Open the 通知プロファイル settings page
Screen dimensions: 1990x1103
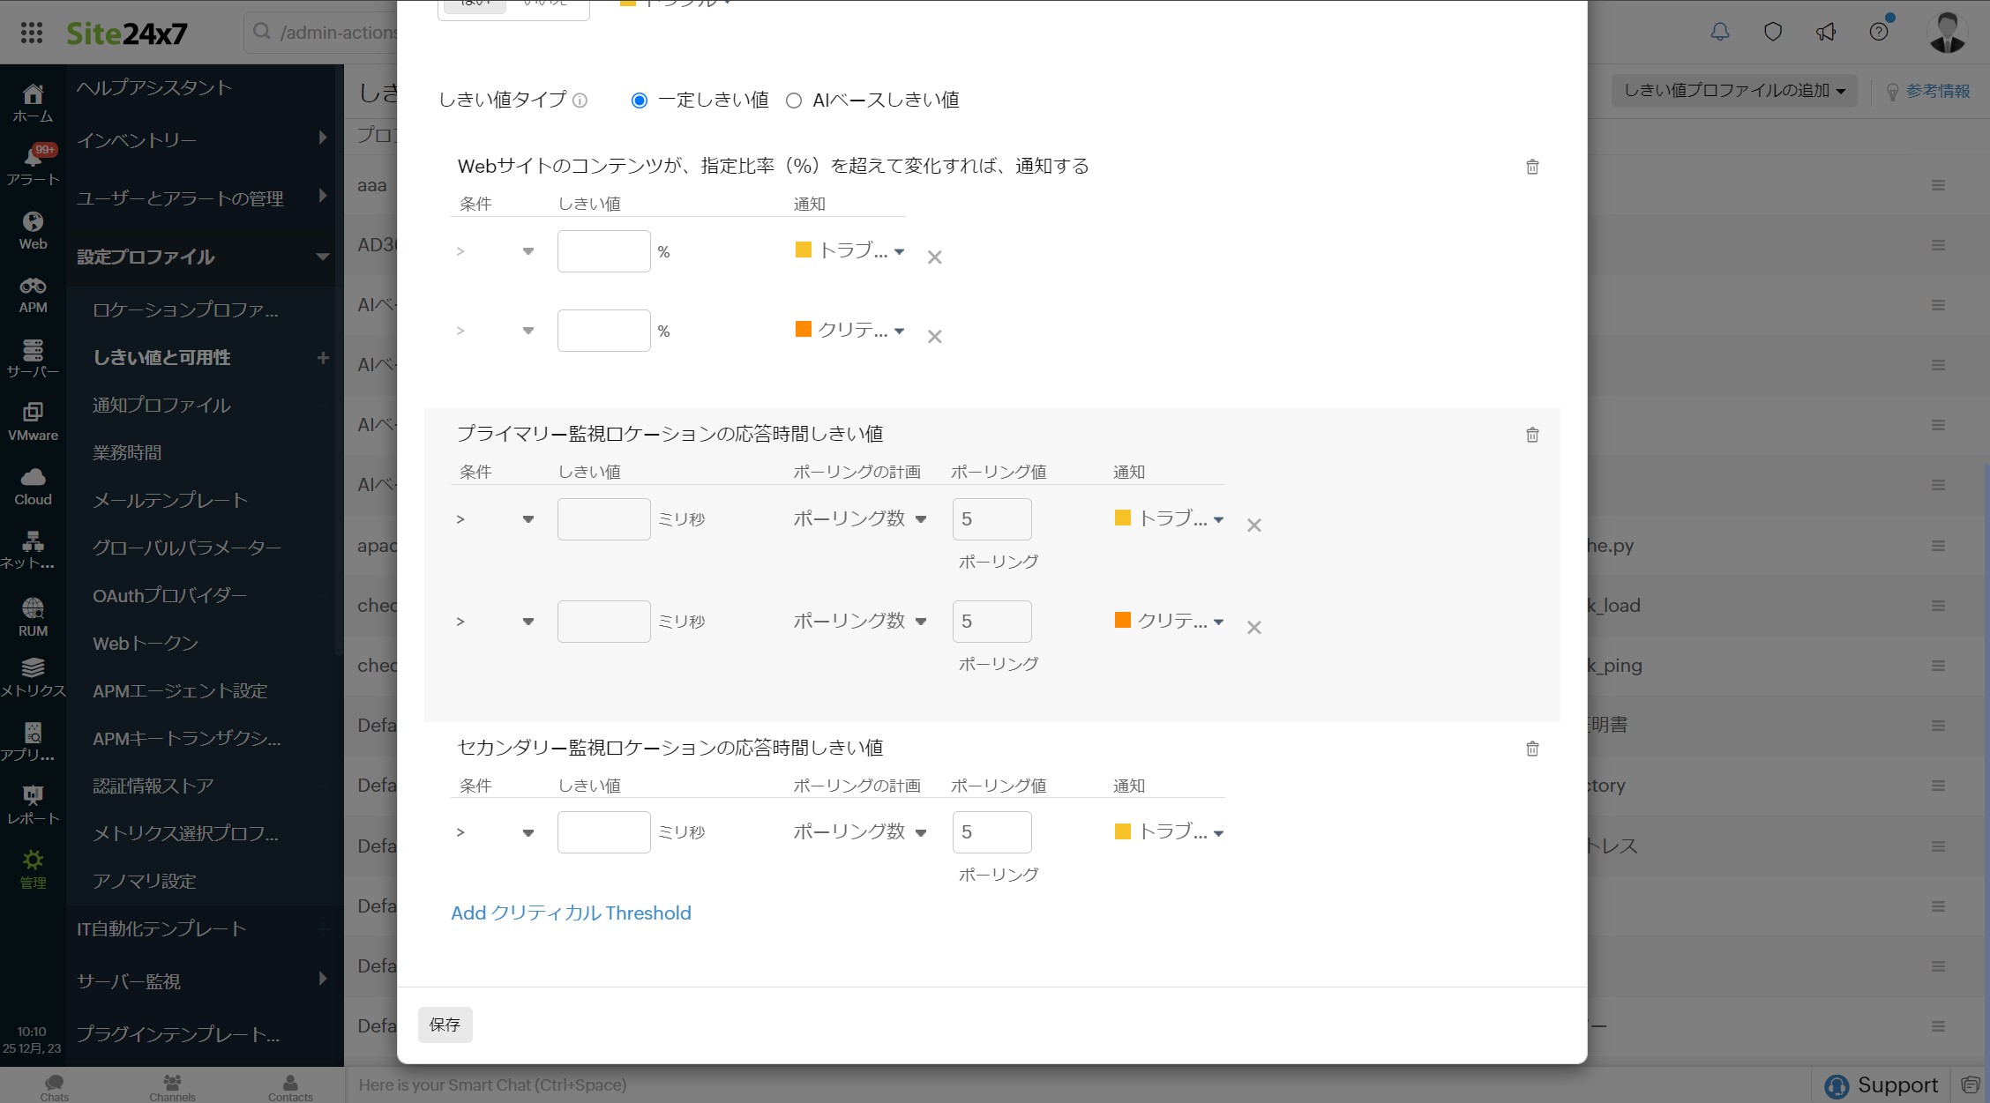pos(160,405)
